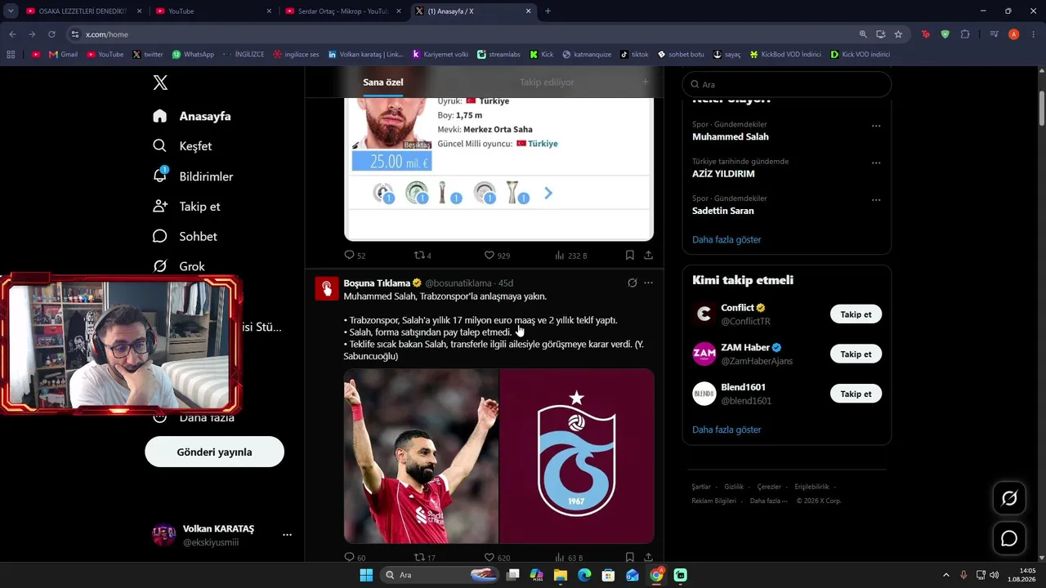Open Bildirimler notifications
Viewport: 1046px width, 588px height.
[x=193, y=176]
